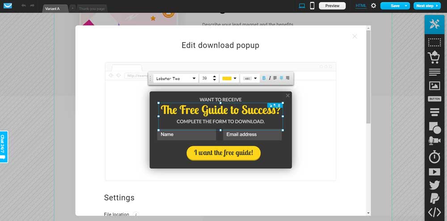Click the 'I want the free guide!' button
This screenshot has width=447, height=221.
223,153
